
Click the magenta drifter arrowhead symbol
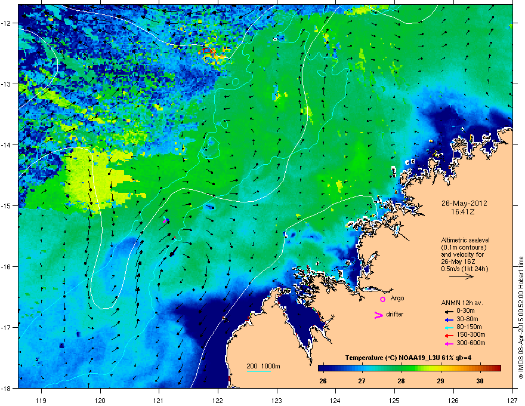click(x=378, y=315)
